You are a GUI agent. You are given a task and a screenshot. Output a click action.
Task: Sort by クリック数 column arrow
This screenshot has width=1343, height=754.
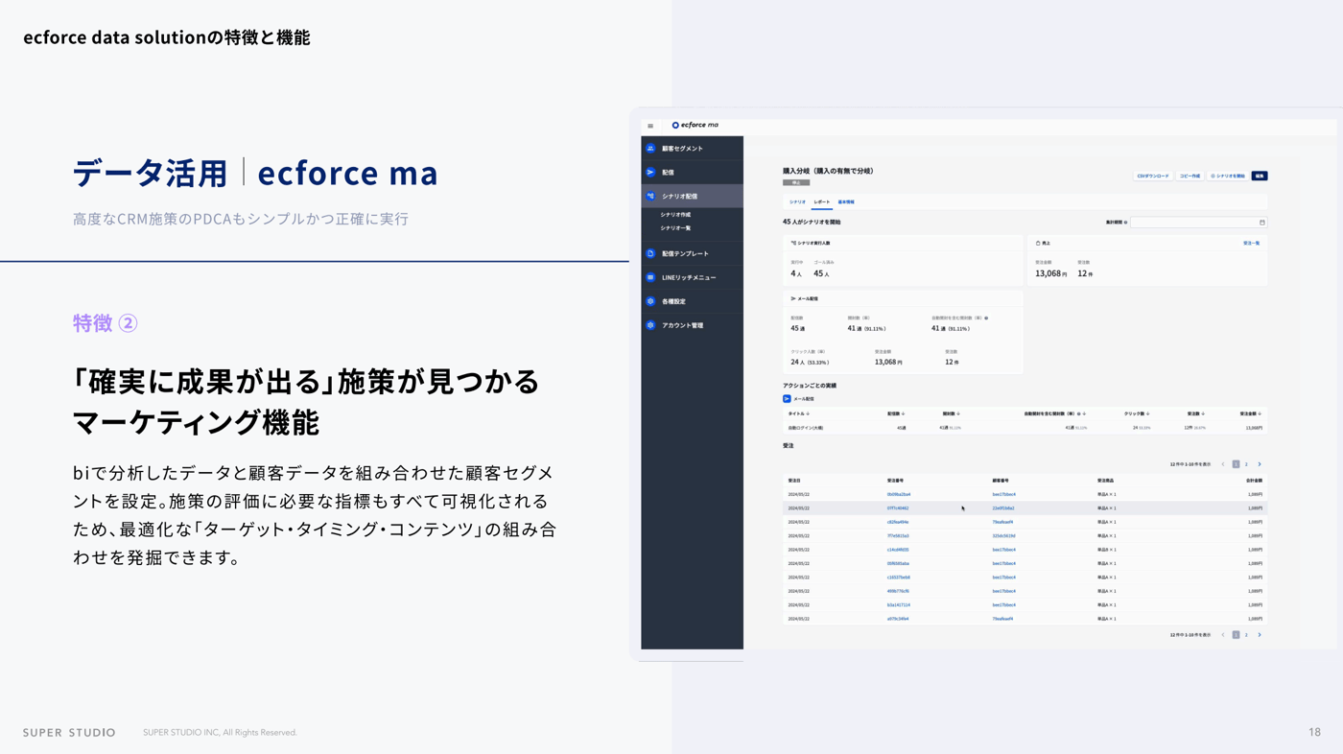click(1148, 414)
